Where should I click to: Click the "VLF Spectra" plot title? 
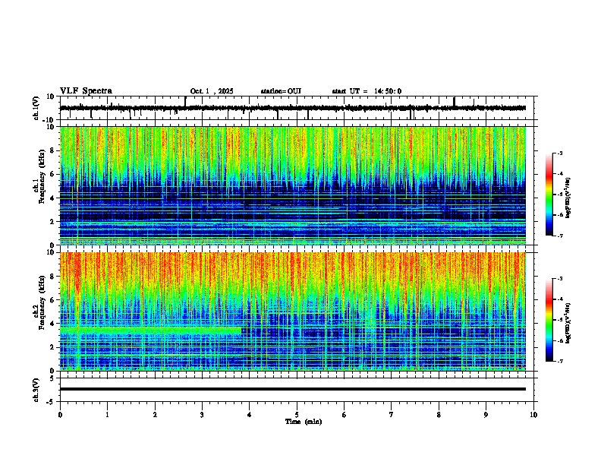click(86, 91)
